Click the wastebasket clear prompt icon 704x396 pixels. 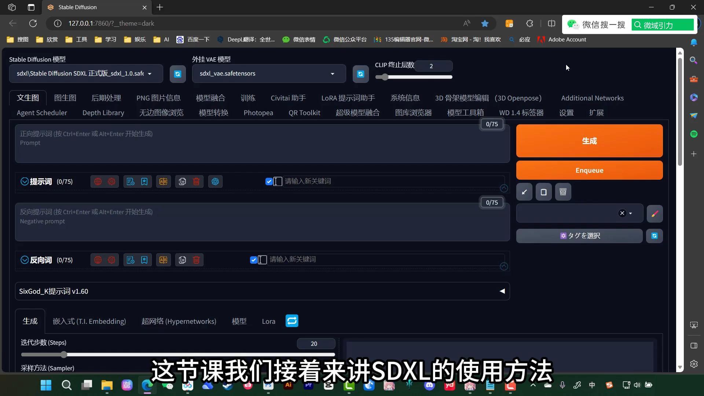point(563,192)
